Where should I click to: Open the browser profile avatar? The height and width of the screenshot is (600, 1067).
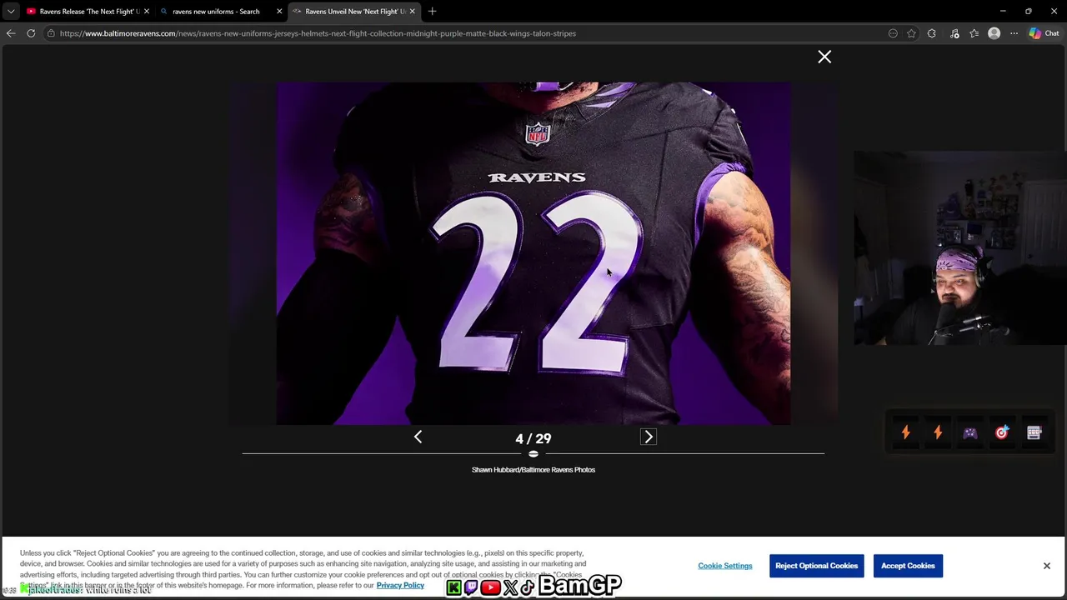coord(994,33)
